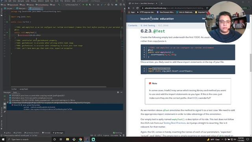Open the 'How Browsers Wor...' bookmark

pyautogui.click(x=165, y=12)
